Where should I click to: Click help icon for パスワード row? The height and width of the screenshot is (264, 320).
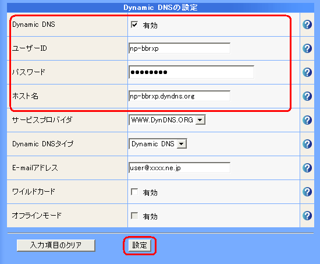click(307, 72)
